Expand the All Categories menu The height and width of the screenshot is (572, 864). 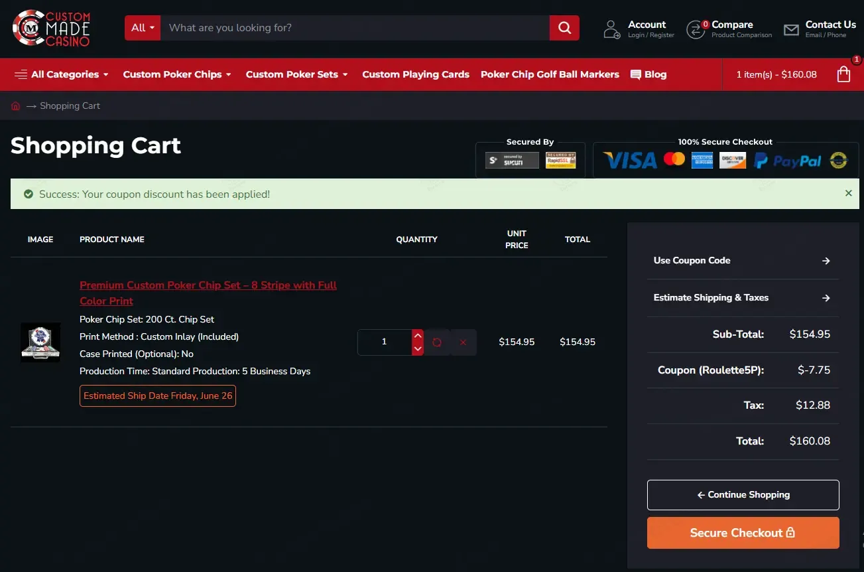pyautogui.click(x=62, y=74)
